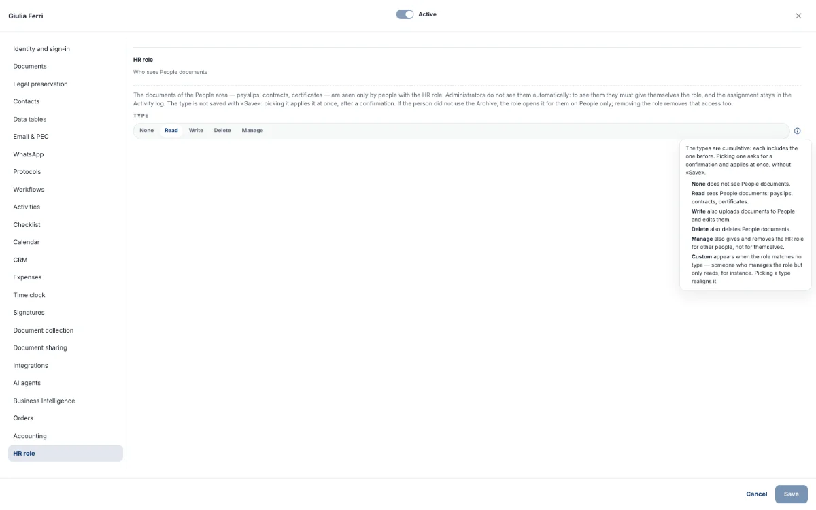
Task: Click the Save button
Action: tap(792, 494)
